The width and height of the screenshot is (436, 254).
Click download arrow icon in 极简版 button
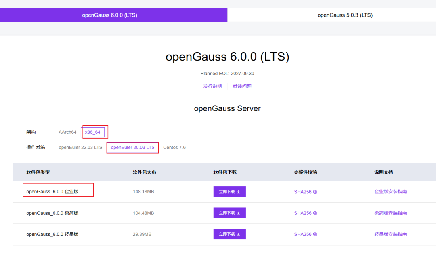tap(238, 213)
